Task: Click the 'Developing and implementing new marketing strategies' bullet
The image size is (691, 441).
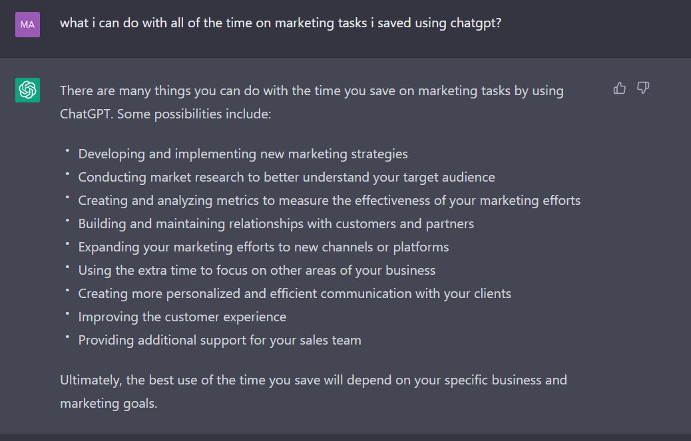Action: [243, 154]
